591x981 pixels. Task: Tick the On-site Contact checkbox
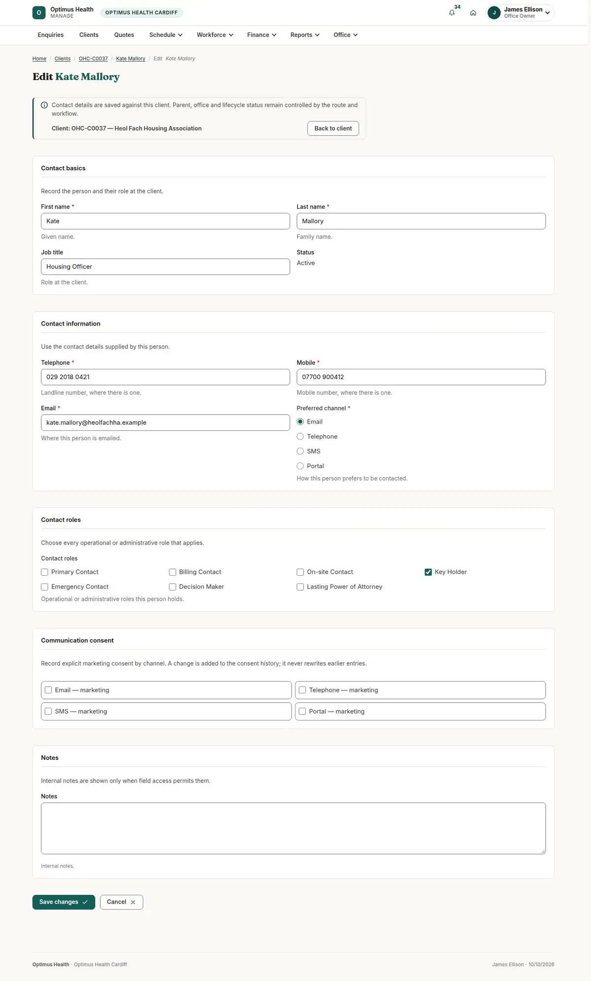point(300,572)
